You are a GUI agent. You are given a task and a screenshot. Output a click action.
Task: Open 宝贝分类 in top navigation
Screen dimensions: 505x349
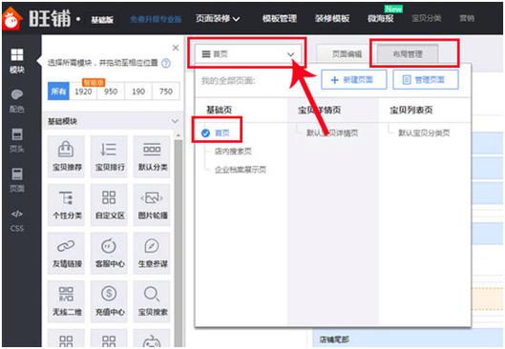click(x=427, y=19)
